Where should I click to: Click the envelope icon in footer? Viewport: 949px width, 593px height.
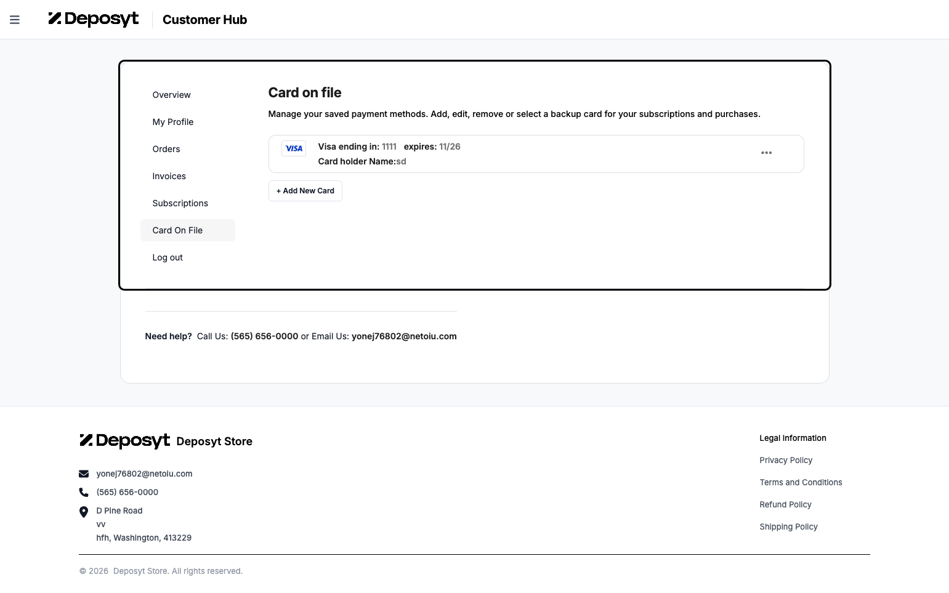click(84, 474)
